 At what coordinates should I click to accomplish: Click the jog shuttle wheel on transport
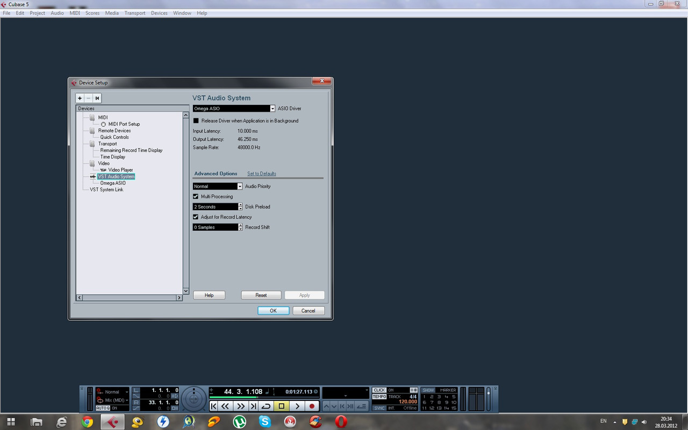(193, 399)
